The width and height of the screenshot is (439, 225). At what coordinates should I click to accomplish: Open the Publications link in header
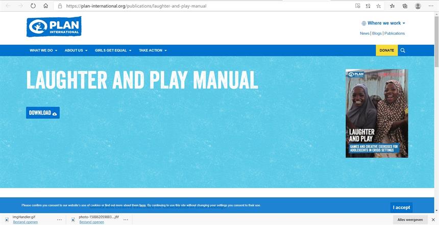point(395,34)
